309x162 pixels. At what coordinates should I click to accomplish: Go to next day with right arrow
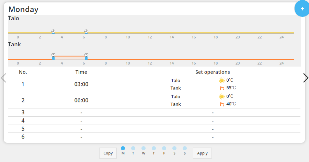pyautogui.click(x=306, y=78)
